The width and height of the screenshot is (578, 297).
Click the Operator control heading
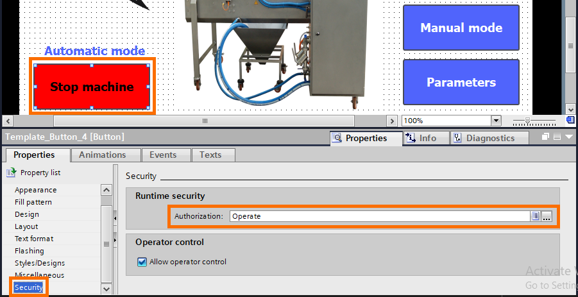169,242
